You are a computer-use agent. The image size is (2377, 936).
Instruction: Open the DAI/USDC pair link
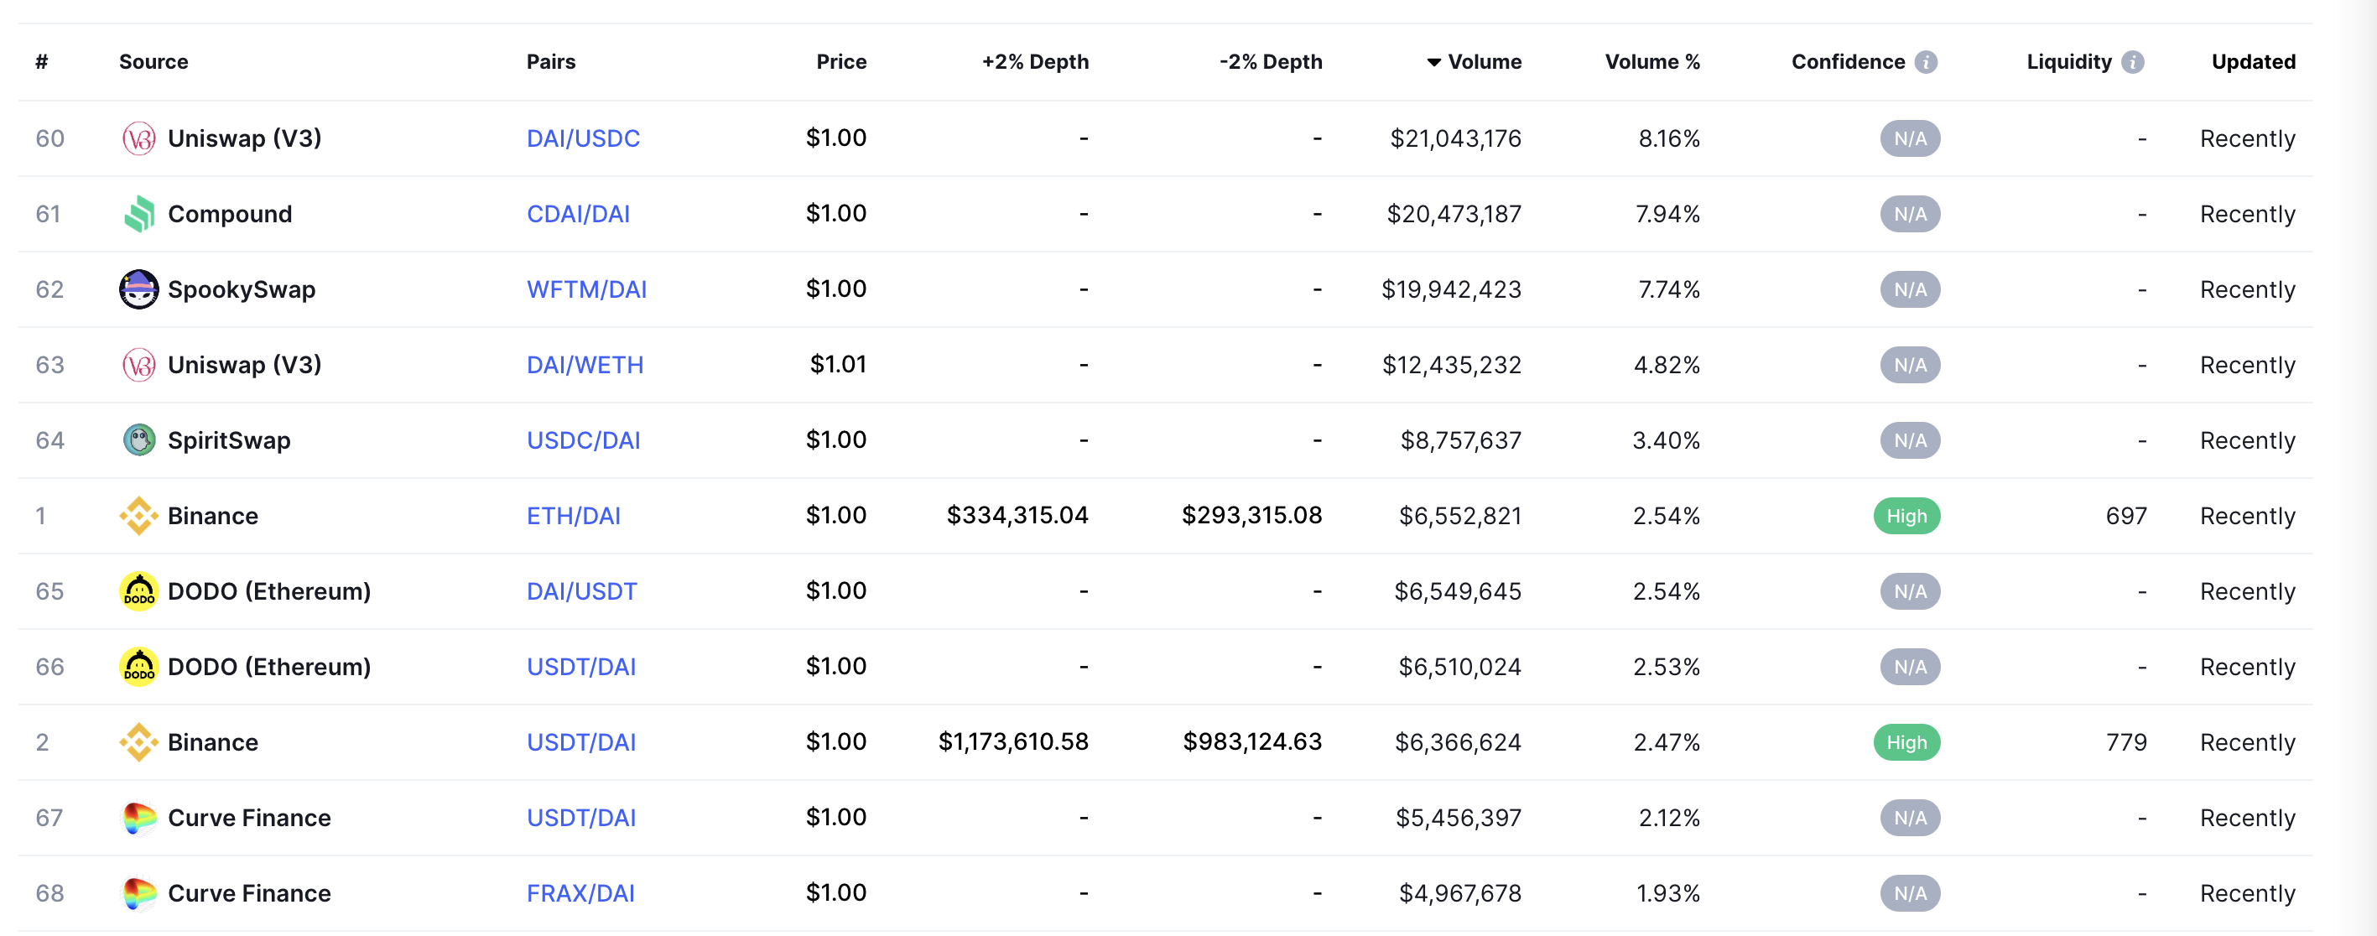click(582, 138)
